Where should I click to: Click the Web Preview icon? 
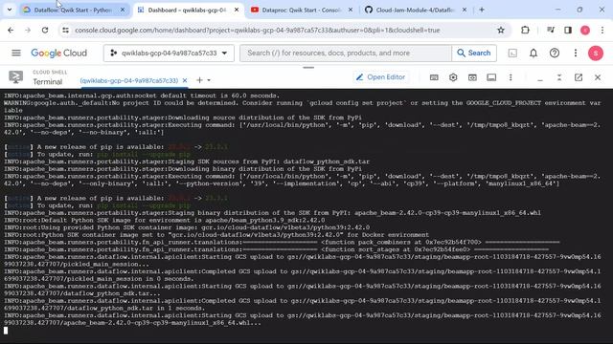pyautogui.click(x=472, y=77)
